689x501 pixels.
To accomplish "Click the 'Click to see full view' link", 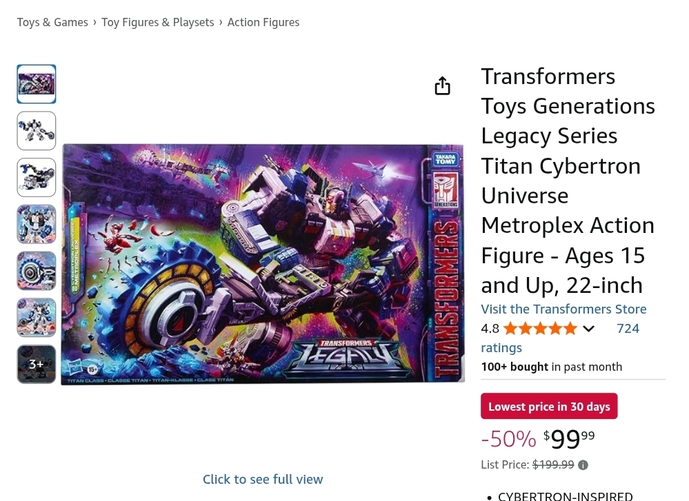I will click(x=263, y=479).
